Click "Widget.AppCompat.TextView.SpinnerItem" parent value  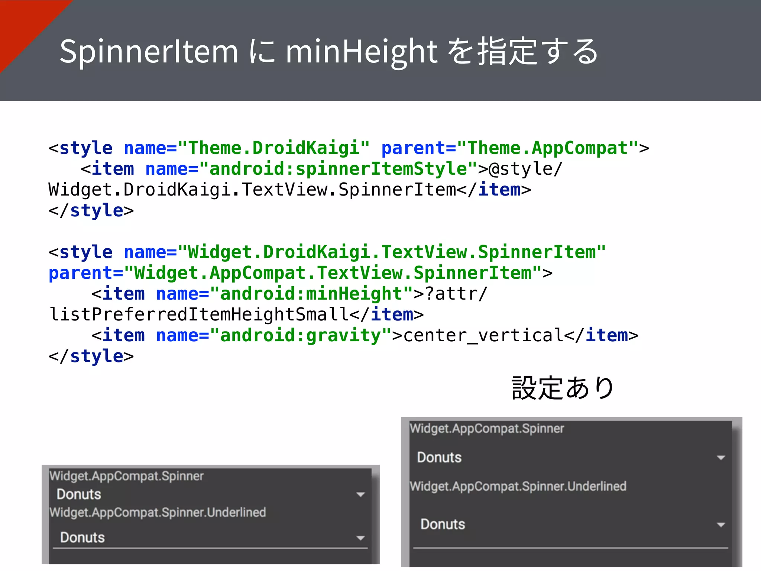[333, 273]
